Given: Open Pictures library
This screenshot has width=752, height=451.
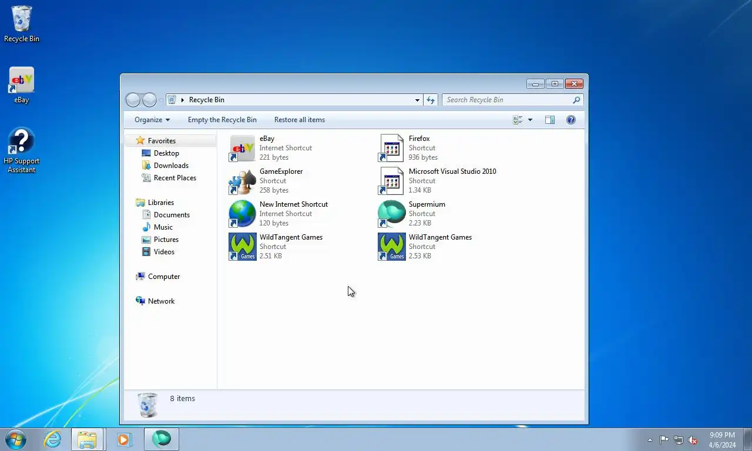Looking at the screenshot, I should coord(166,240).
